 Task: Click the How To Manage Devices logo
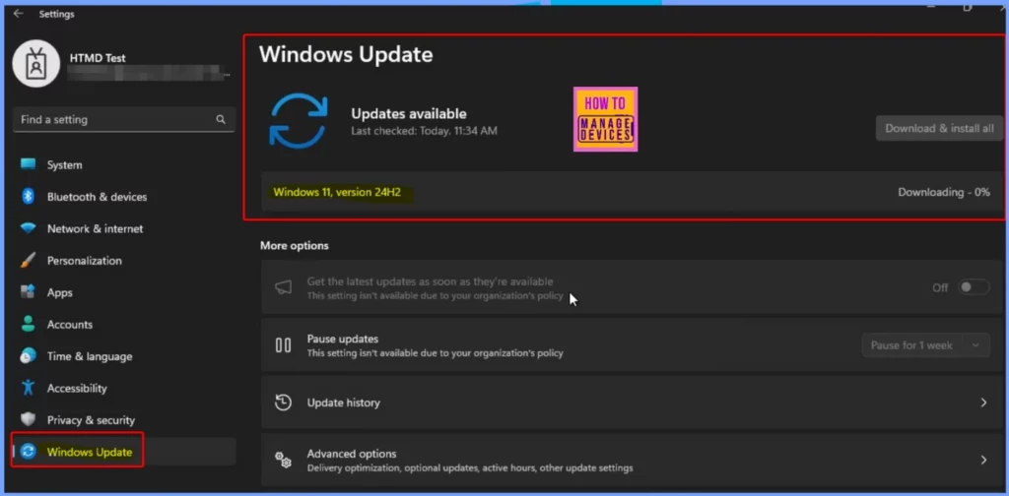tap(606, 119)
